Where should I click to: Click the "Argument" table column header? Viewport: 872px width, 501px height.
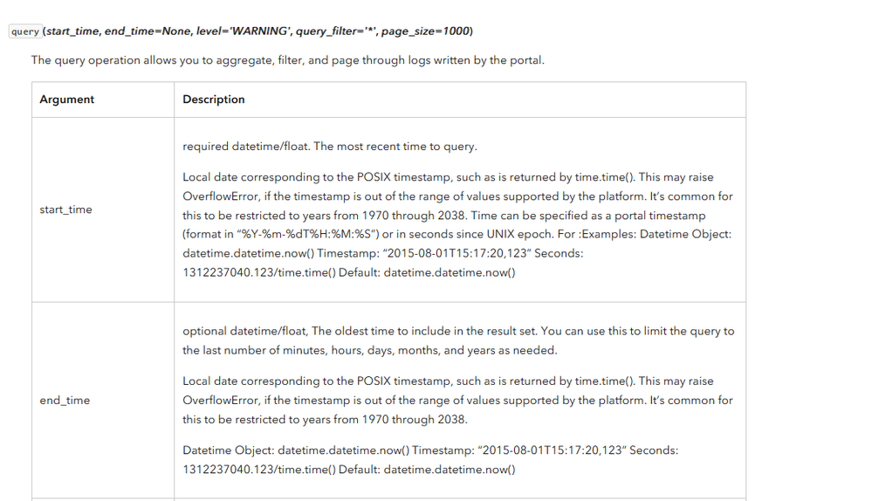[67, 100]
